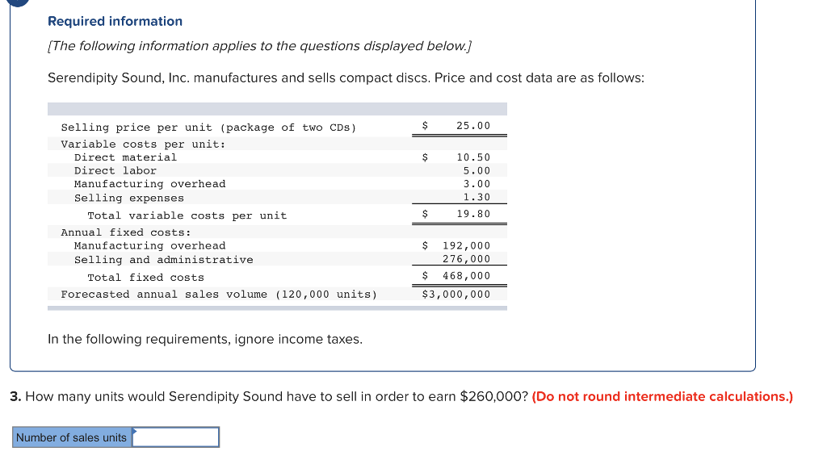
Task: Click 'Forecasted annual sales volume' row label
Action: [219, 294]
